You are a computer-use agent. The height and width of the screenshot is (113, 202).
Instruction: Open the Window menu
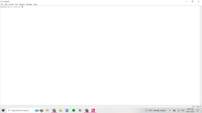[x=29, y=4]
